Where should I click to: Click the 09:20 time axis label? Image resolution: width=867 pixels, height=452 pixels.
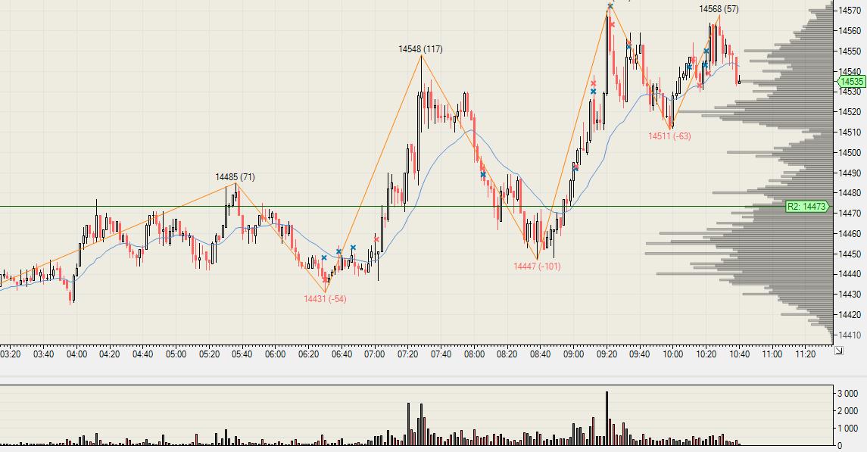click(607, 354)
